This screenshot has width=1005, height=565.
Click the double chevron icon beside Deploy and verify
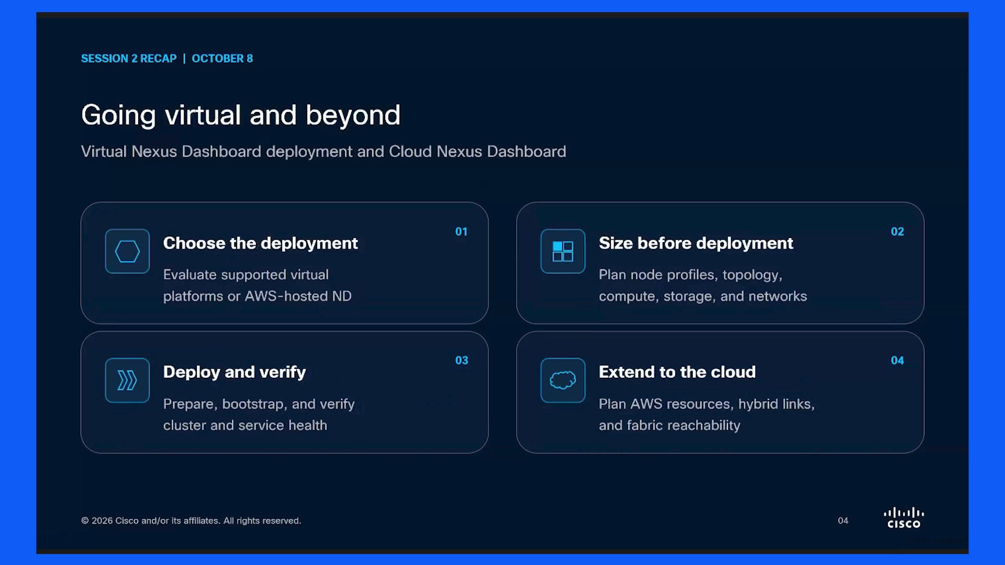[x=127, y=380]
